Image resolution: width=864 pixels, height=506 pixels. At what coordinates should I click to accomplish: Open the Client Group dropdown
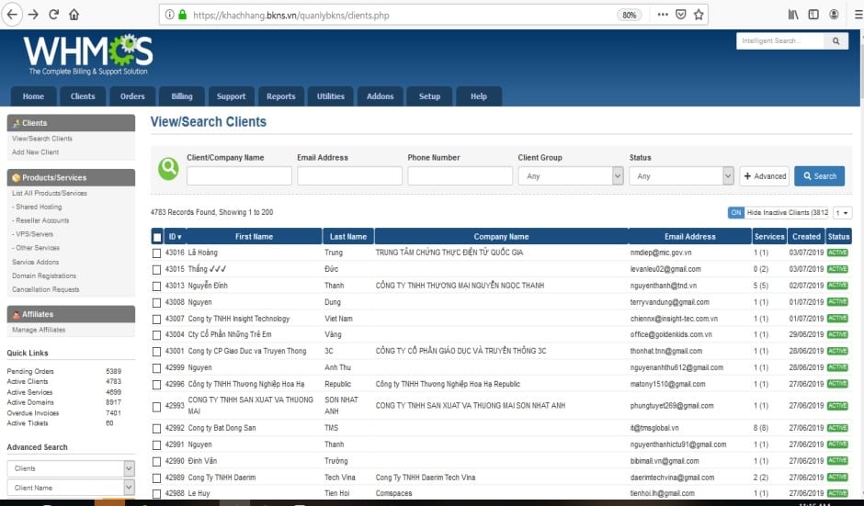click(x=570, y=176)
